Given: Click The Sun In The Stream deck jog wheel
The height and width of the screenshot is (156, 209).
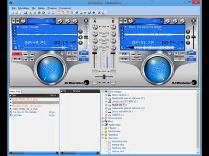Looking at the screenshot, I should pos(158,70).
